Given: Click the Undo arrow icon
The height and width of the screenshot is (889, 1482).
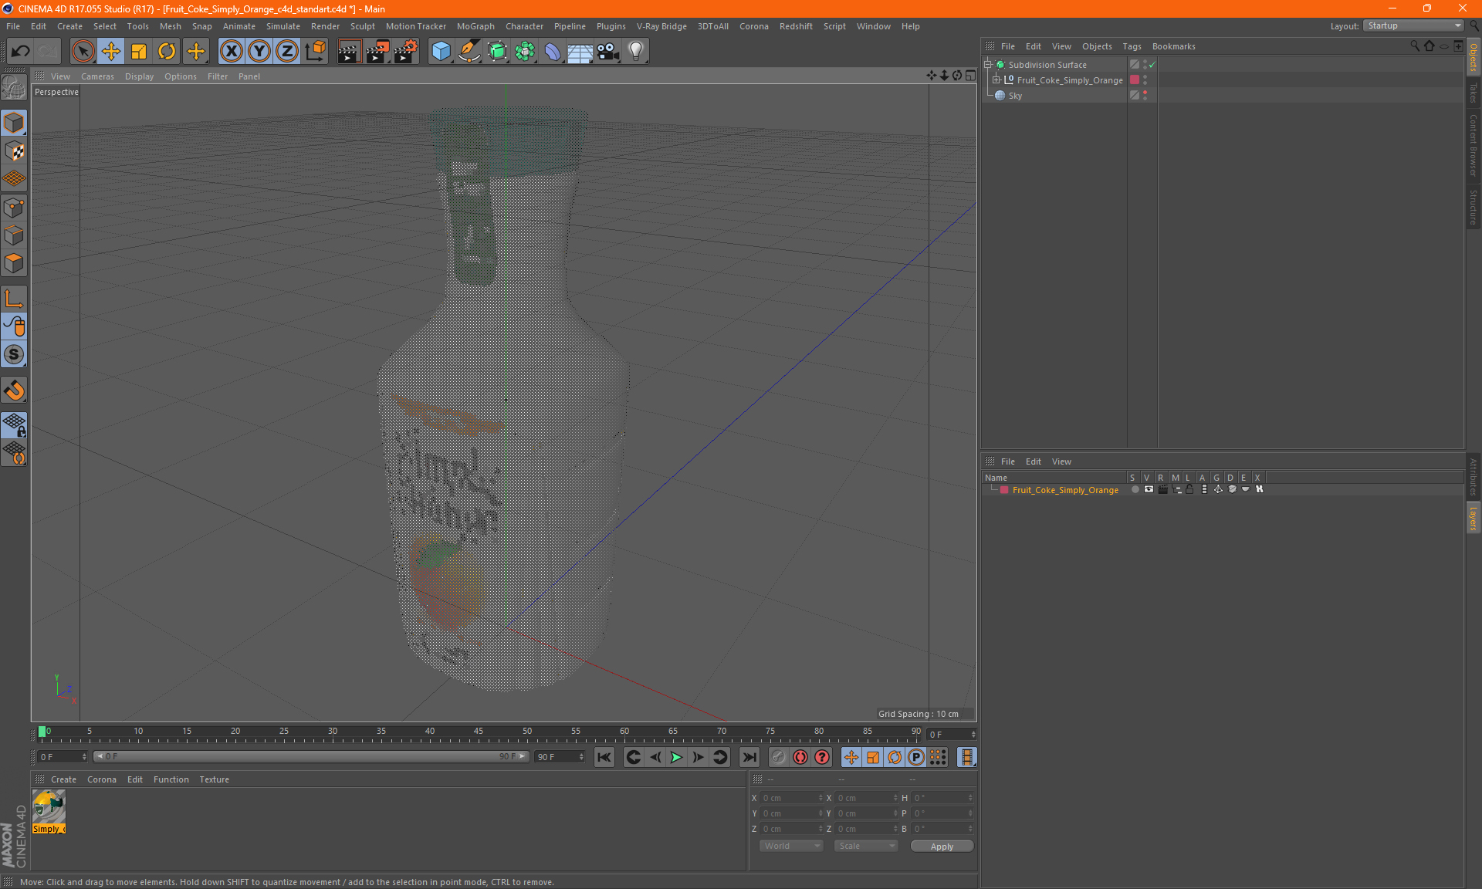Looking at the screenshot, I should (x=21, y=52).
